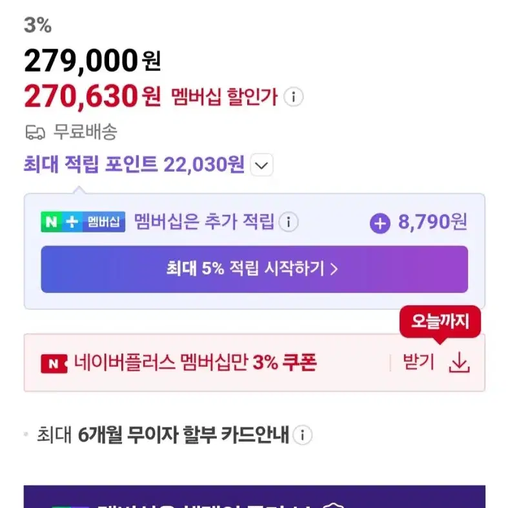Expand the 최대 적립 포인트 22,030원 chevron
This screenshot has height=508, width=508.
click(x=261, y=165)
